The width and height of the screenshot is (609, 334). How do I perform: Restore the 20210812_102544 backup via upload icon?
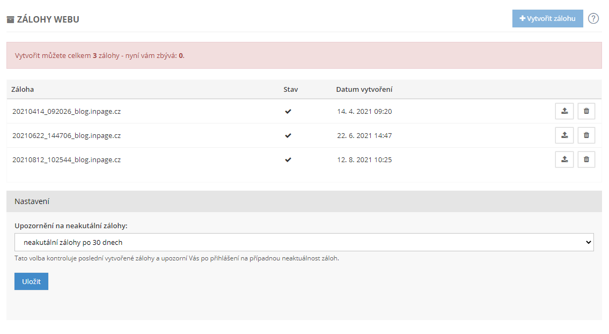point(564,159)
